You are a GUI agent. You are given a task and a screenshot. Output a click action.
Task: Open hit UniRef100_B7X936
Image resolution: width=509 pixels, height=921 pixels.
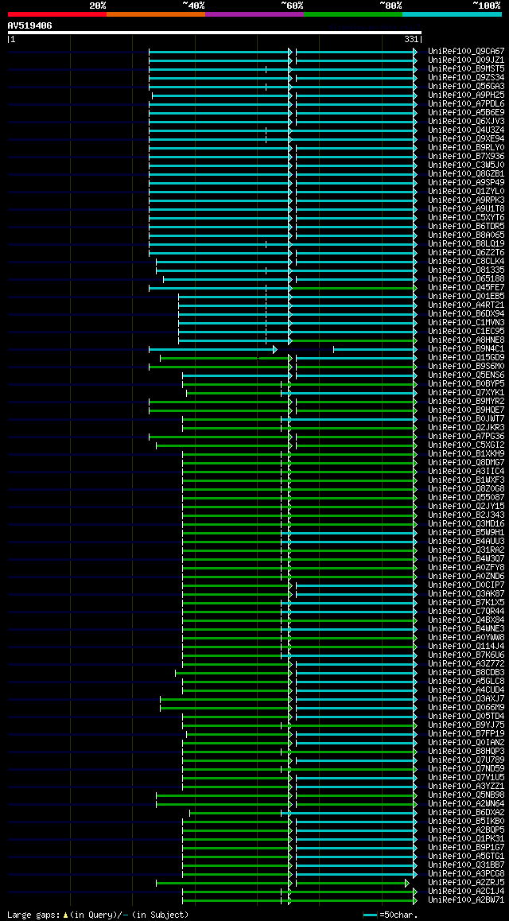pos(466,156)
